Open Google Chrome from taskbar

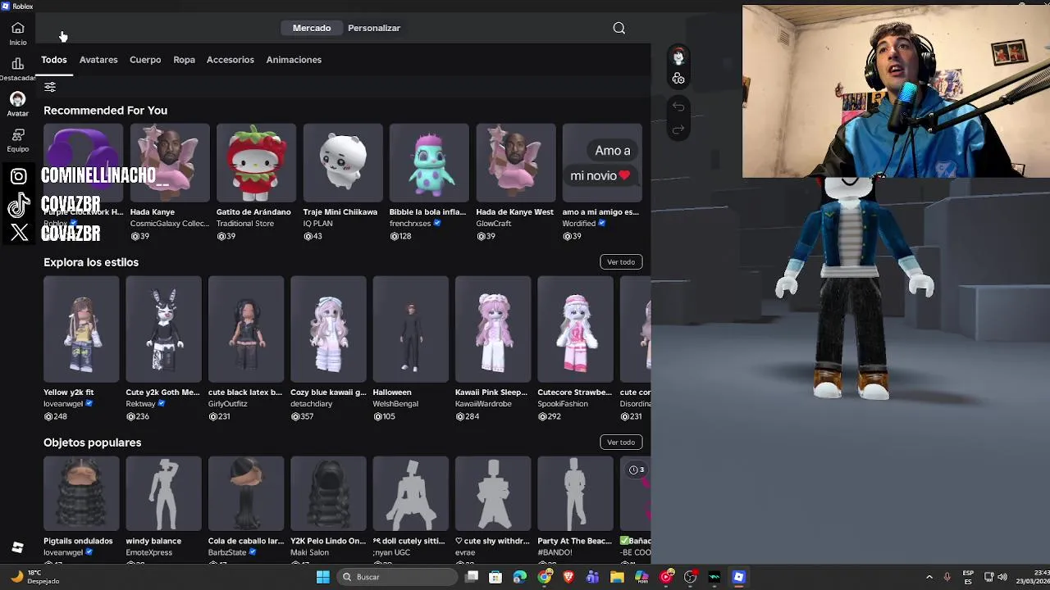(544, 577)
